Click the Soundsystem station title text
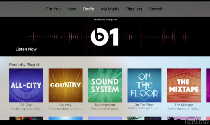This screenshot has width=210, height=125. tap(105, 105)
